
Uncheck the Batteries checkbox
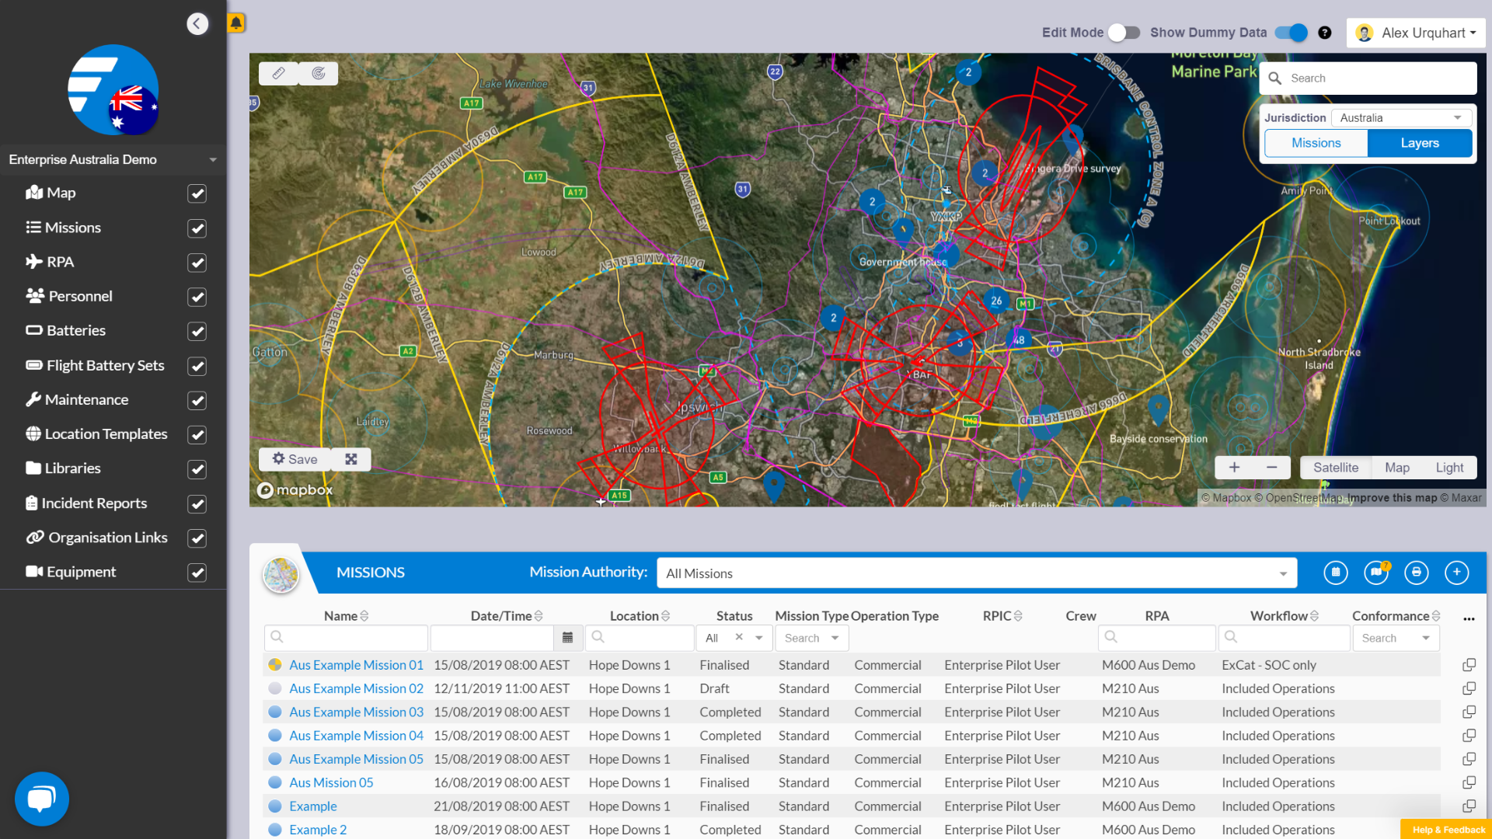pyautogui.click(x=197, y=332)
